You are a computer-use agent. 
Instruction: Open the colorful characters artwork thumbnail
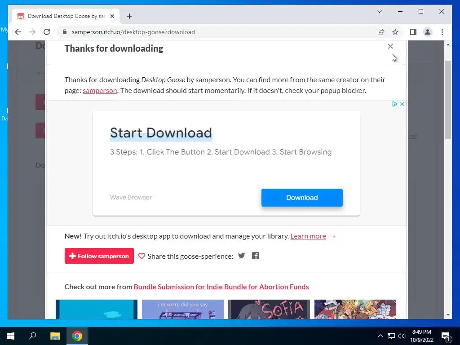[x=355, y=309]
